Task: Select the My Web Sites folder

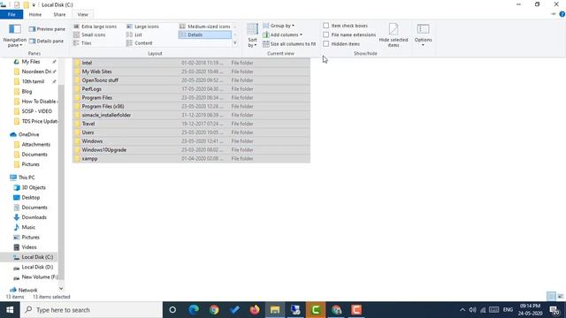Action: pos(191,72)
